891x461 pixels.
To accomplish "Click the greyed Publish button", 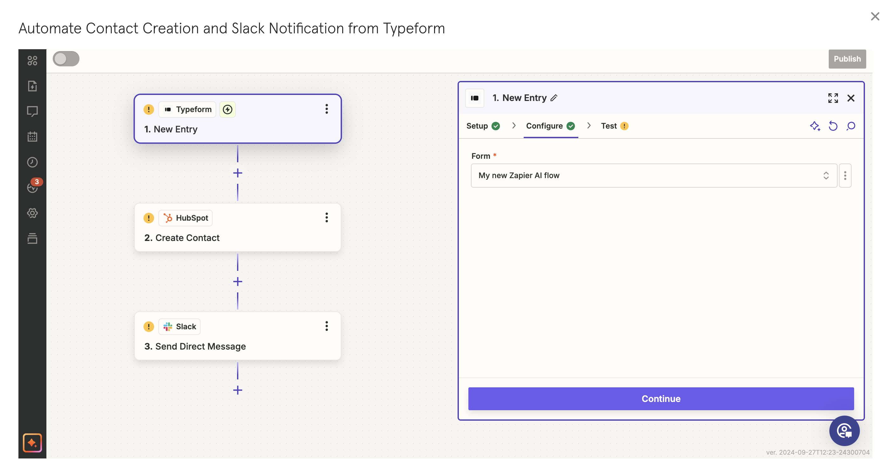I will point(847,59).
